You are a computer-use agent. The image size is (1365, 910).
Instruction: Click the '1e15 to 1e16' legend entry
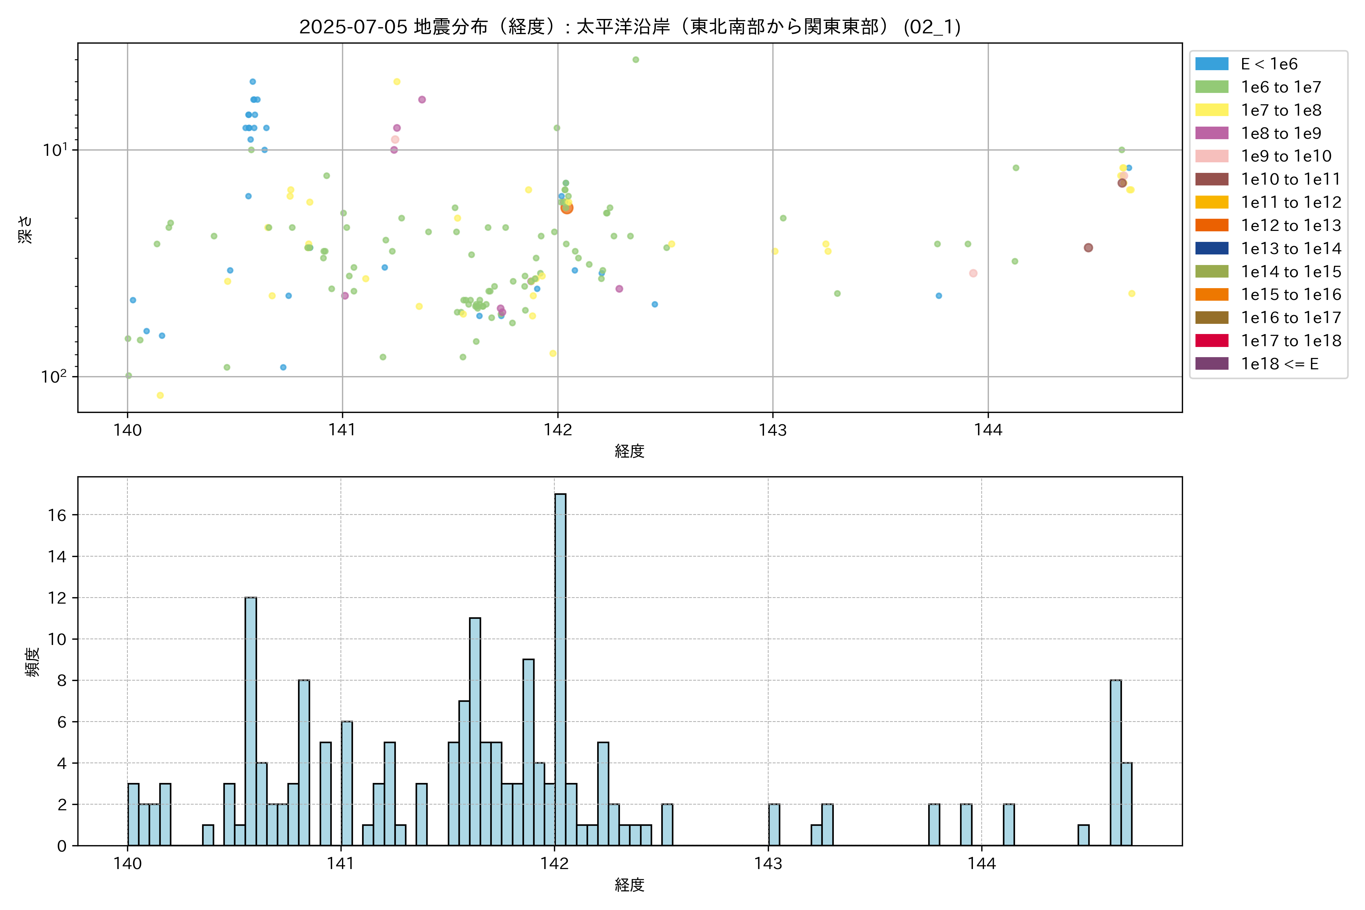coord(1291,295)
